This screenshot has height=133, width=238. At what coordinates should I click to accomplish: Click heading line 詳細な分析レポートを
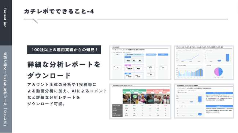(64, 65)
